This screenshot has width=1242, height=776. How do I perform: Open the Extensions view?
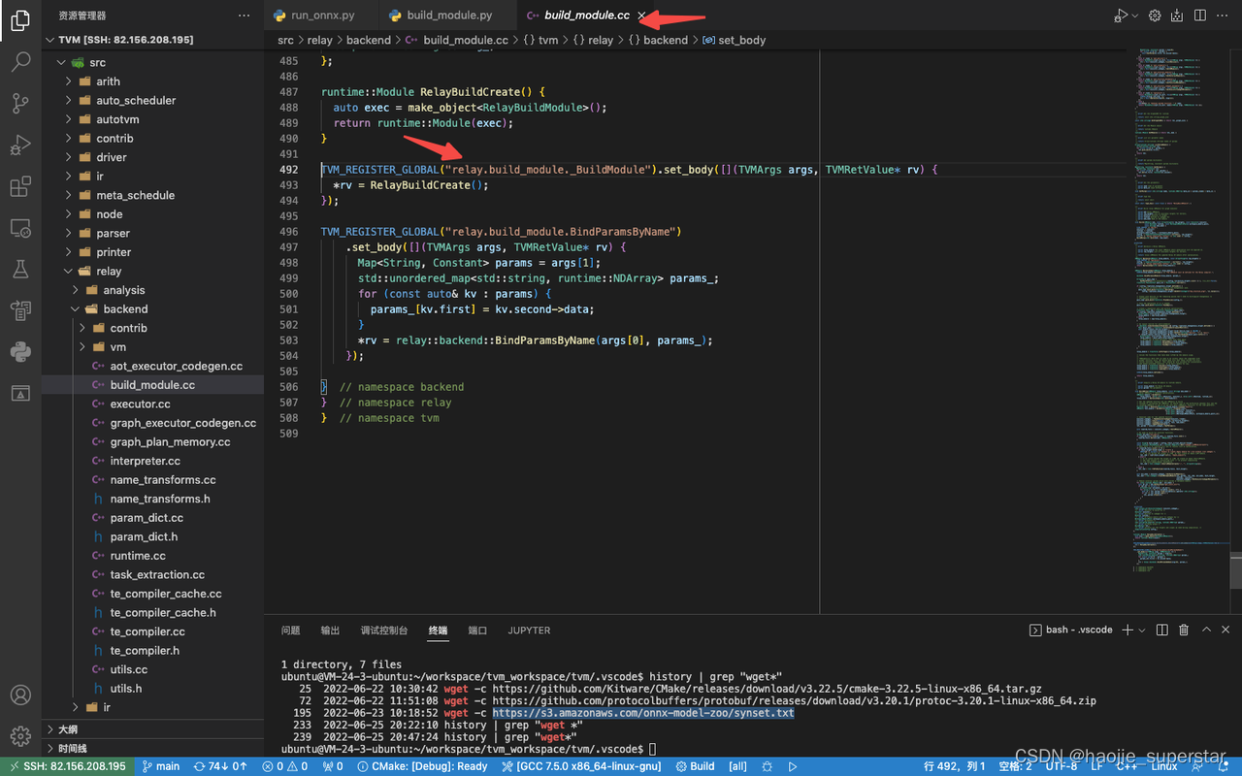[20, 186]
